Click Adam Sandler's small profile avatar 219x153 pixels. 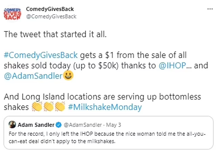12,125
